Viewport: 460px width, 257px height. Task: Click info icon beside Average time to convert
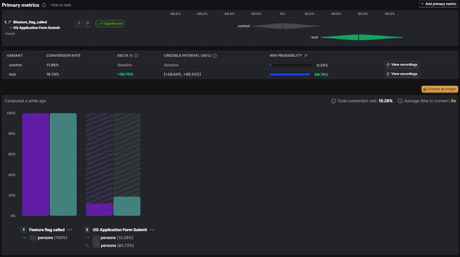400,101
